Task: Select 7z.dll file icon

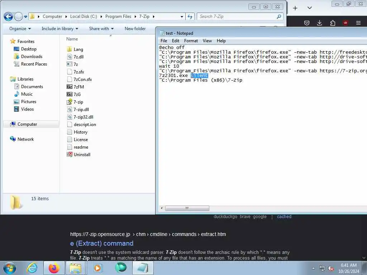Action: tap(69, 57)
